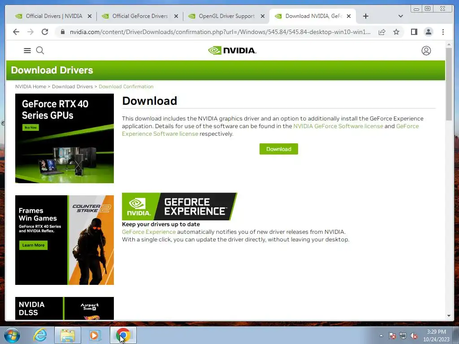Click Learn More on Counter Strike ad

33,245
